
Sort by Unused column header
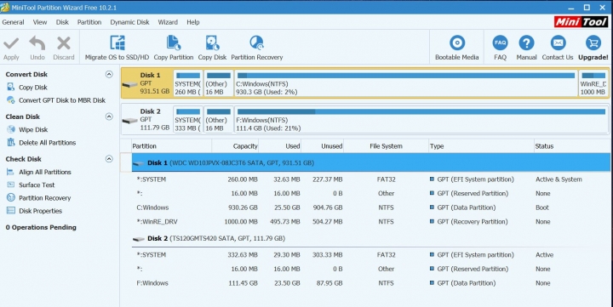tap(322, 146)
